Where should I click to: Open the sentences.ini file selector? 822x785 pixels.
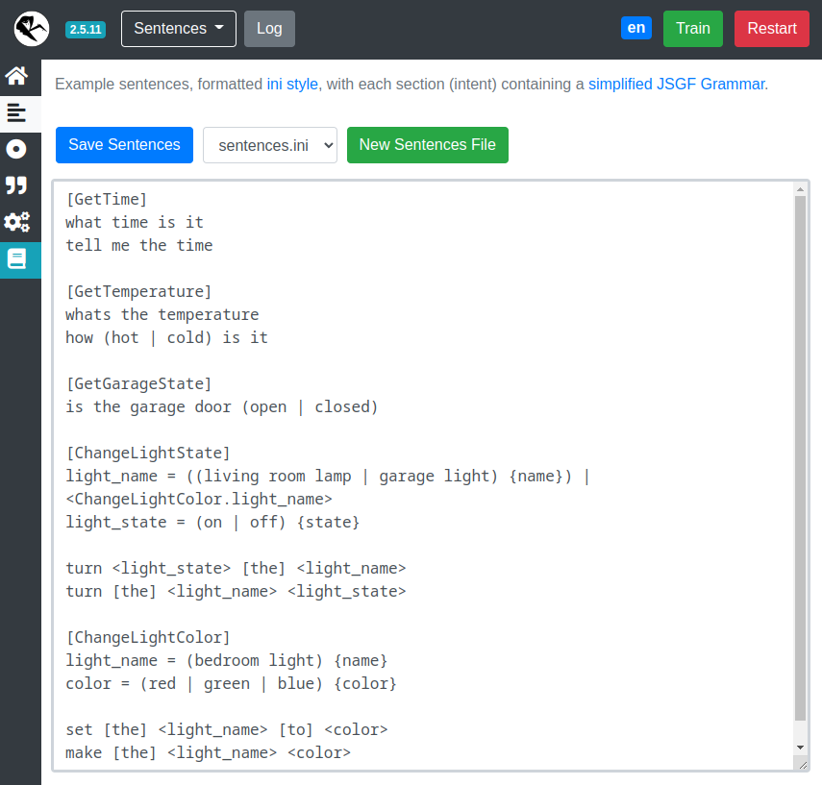point(270,145)
